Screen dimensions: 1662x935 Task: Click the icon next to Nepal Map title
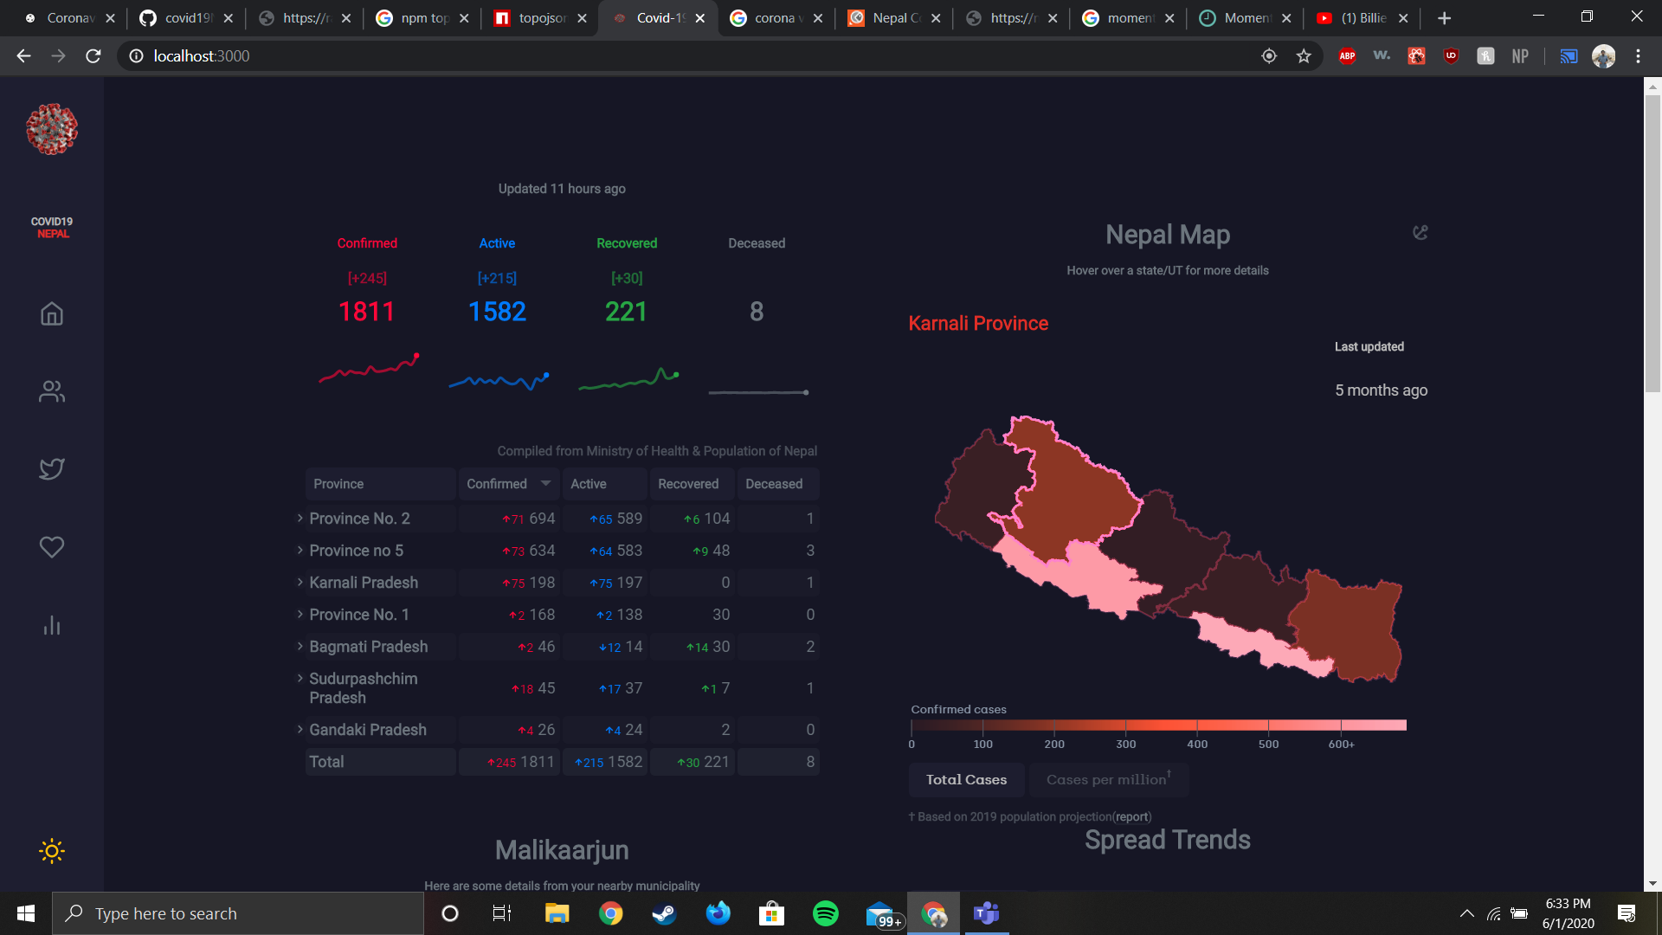tap(1420, 232)
